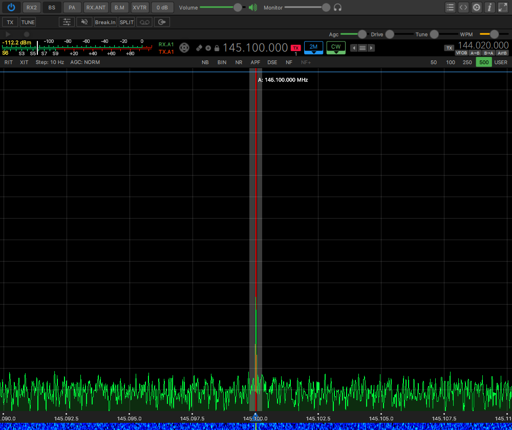The height and width of the screenshot is (430, 512).
Task: Click the angle brackets icon
Action: (x=463, y=8)
